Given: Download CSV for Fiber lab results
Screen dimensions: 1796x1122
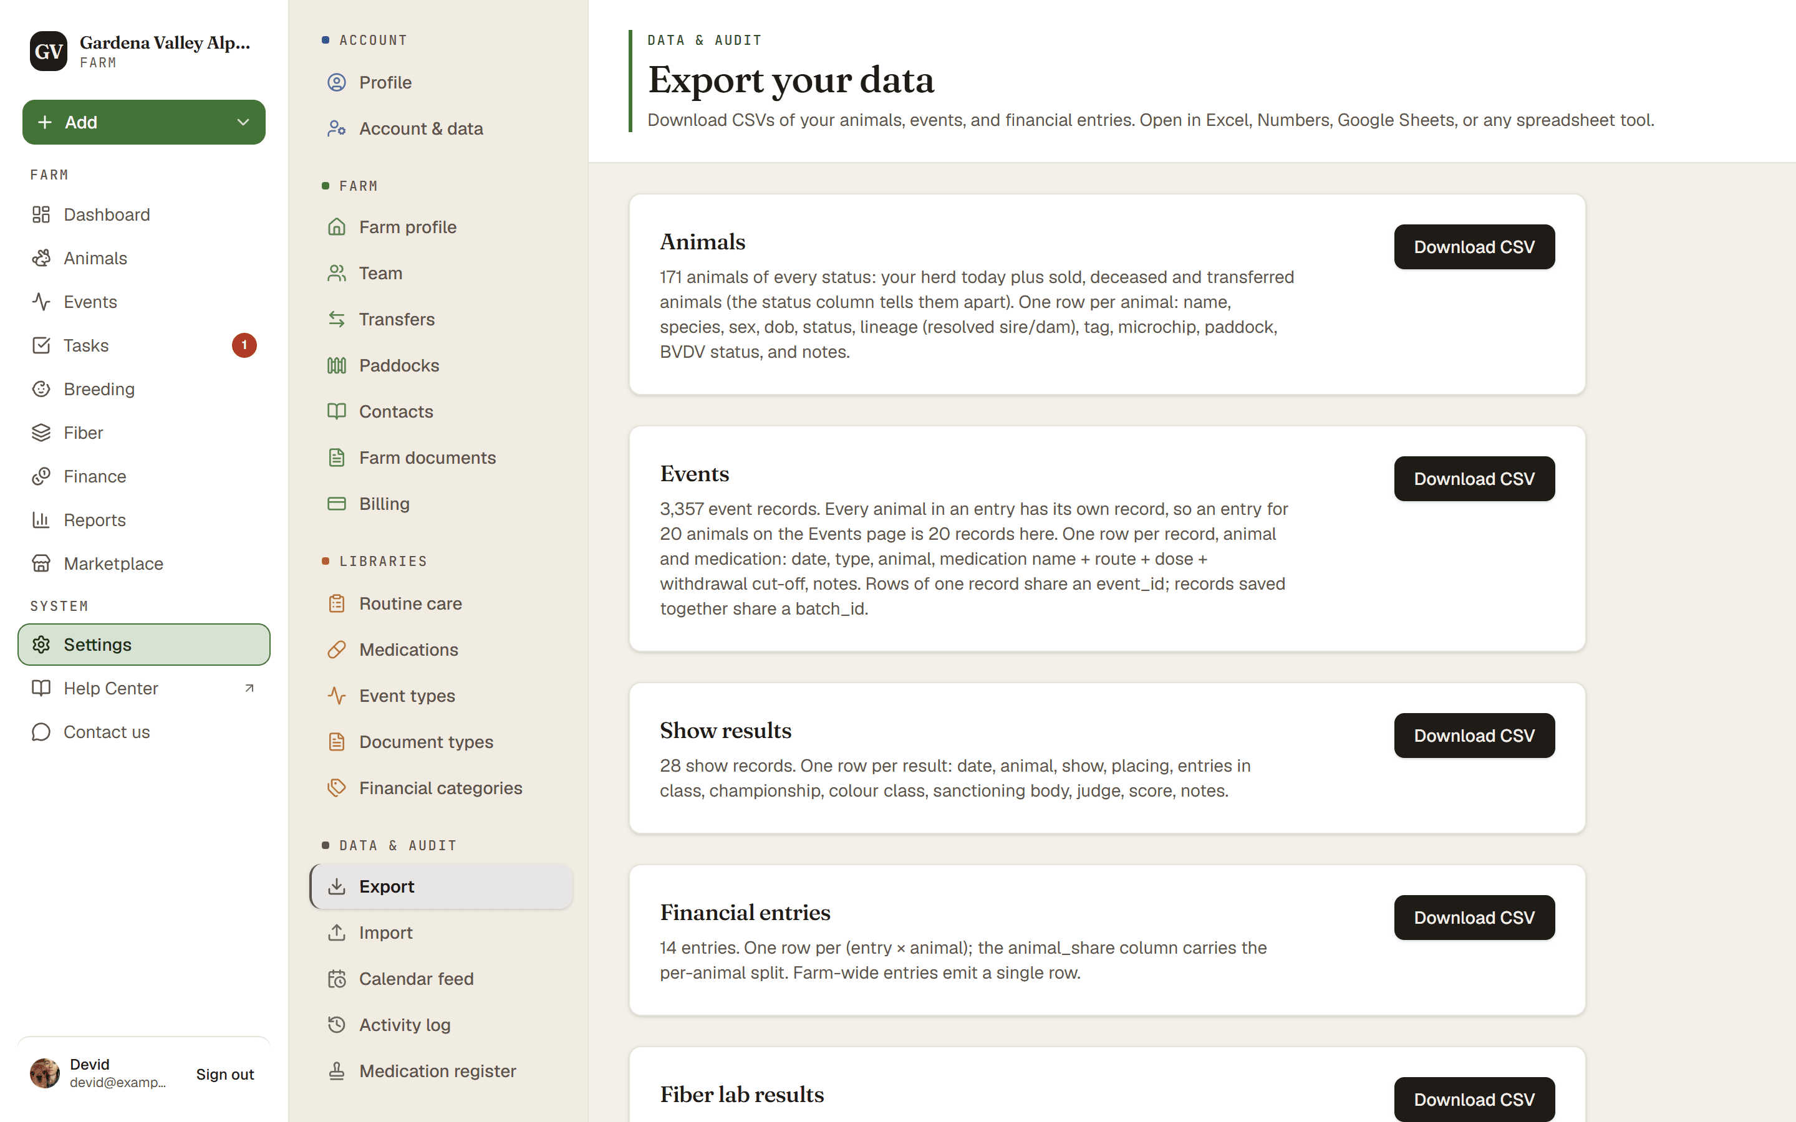Looking at the screenshot, I should click(1474, 1099).
